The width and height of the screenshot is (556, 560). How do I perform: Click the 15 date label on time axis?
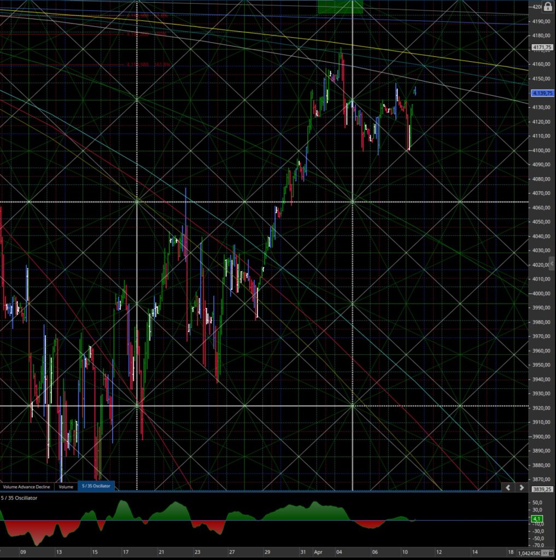point(95,552)
